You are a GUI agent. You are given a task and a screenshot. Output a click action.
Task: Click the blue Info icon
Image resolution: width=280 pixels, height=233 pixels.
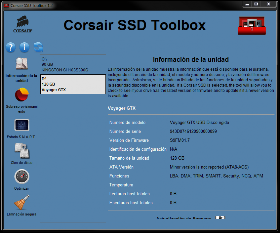click(24, 47)
